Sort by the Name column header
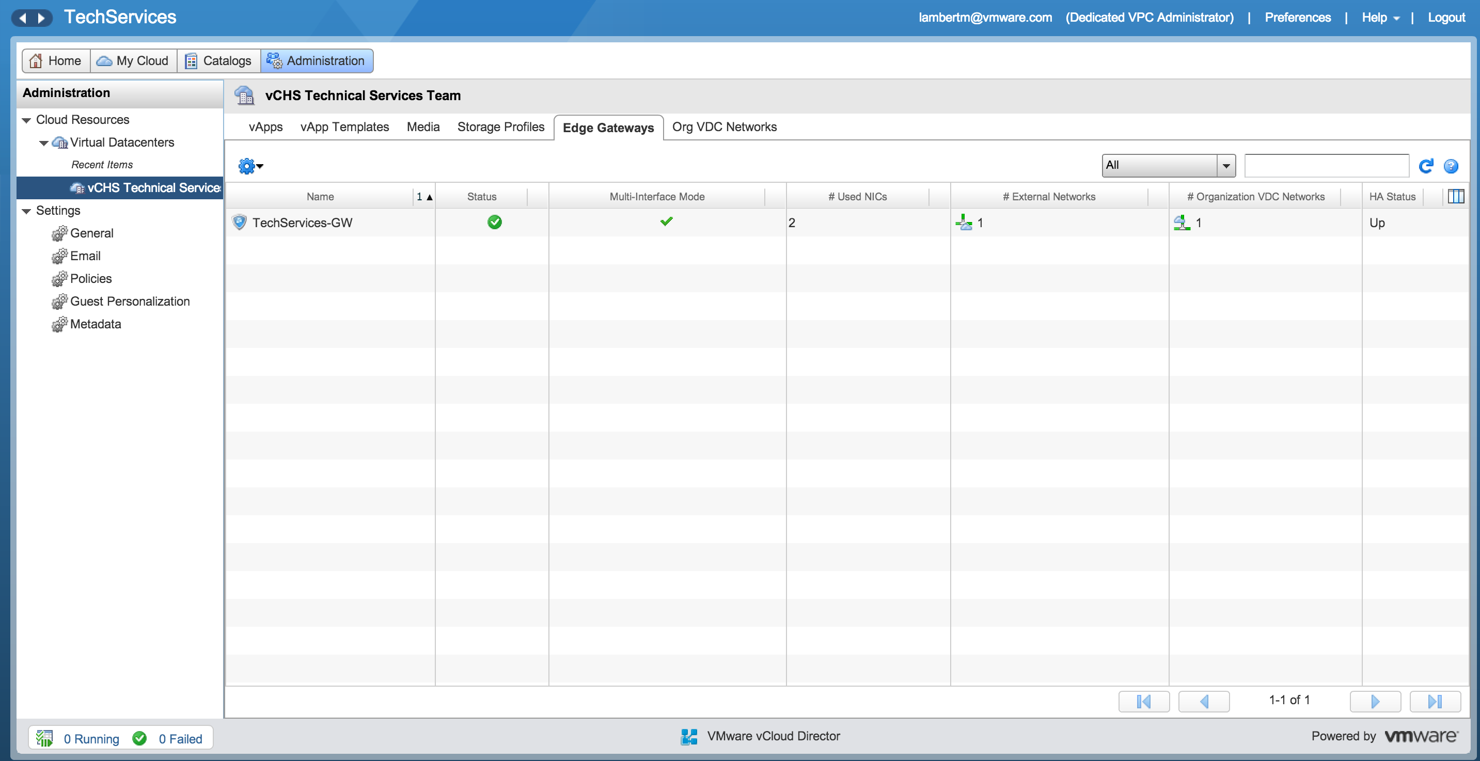The height and width of the screenshot is (761, 1480). point(320,196)
